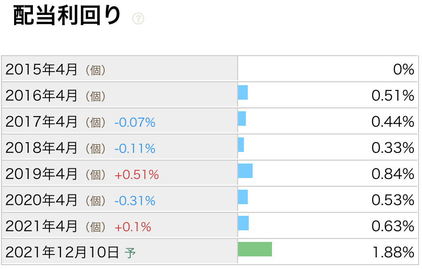Click the 1.88% forecast yield value
Screen dimensions: 422x269
click(x=393, y=253)
